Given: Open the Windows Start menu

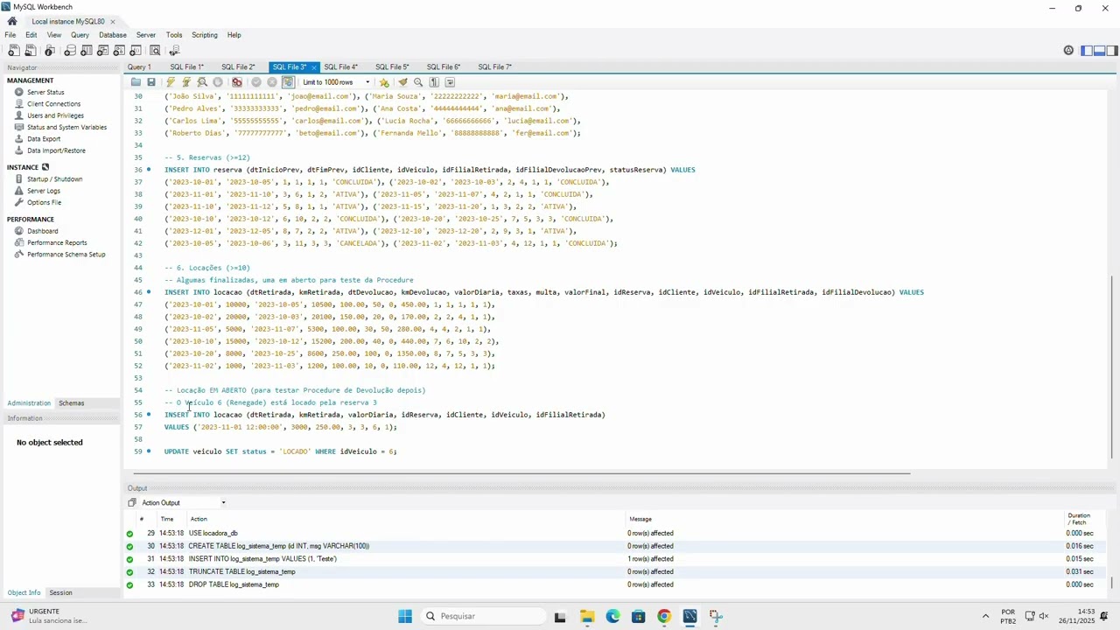Looking at the screenshot, I should tap(405, 616).
